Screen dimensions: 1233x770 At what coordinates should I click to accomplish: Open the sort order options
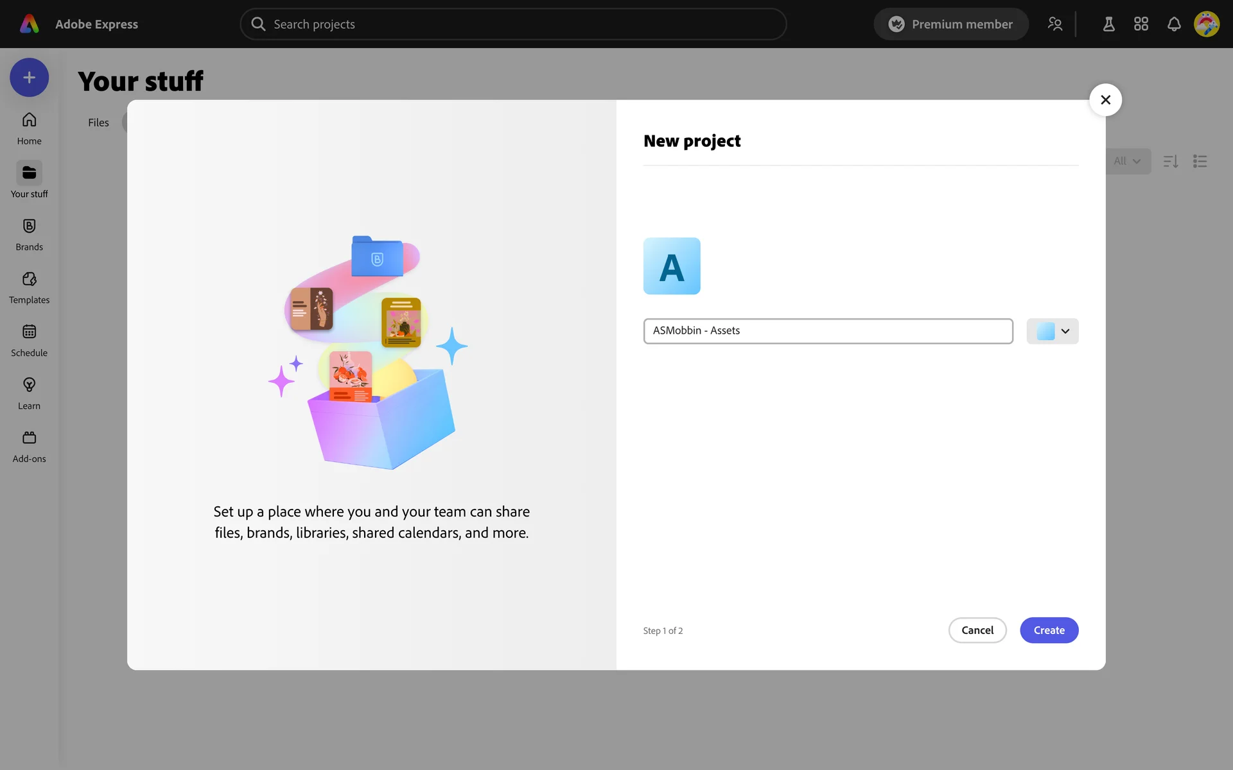[1170, 161]
